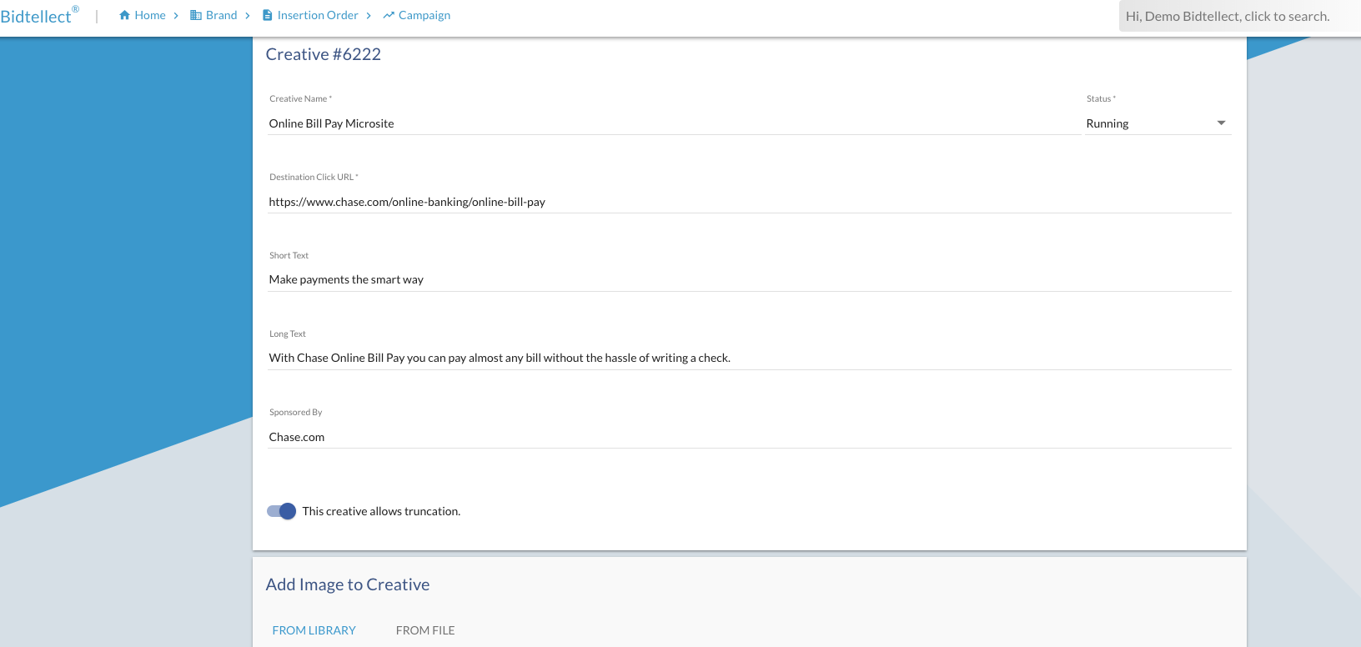
Task: Click the 'Hi, Demo Bidtellect' search box
Action: [1240, 16]
